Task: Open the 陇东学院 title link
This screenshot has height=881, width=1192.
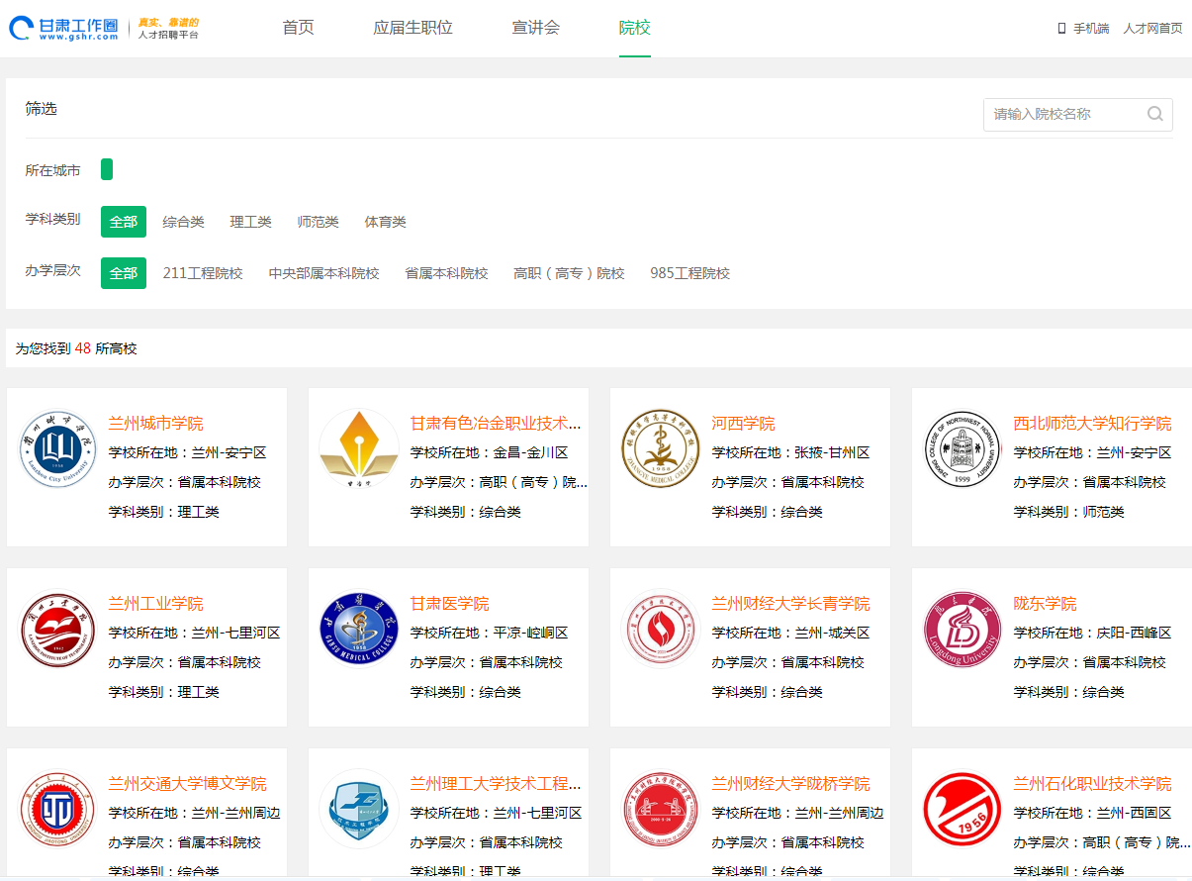Action: 1046,604
